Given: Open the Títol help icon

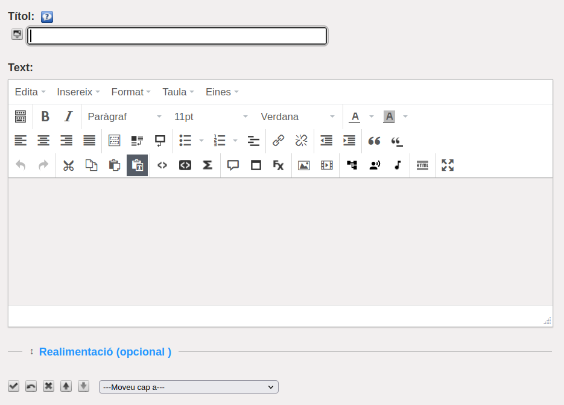Looking at the screenshot, I should pos(47,16).
